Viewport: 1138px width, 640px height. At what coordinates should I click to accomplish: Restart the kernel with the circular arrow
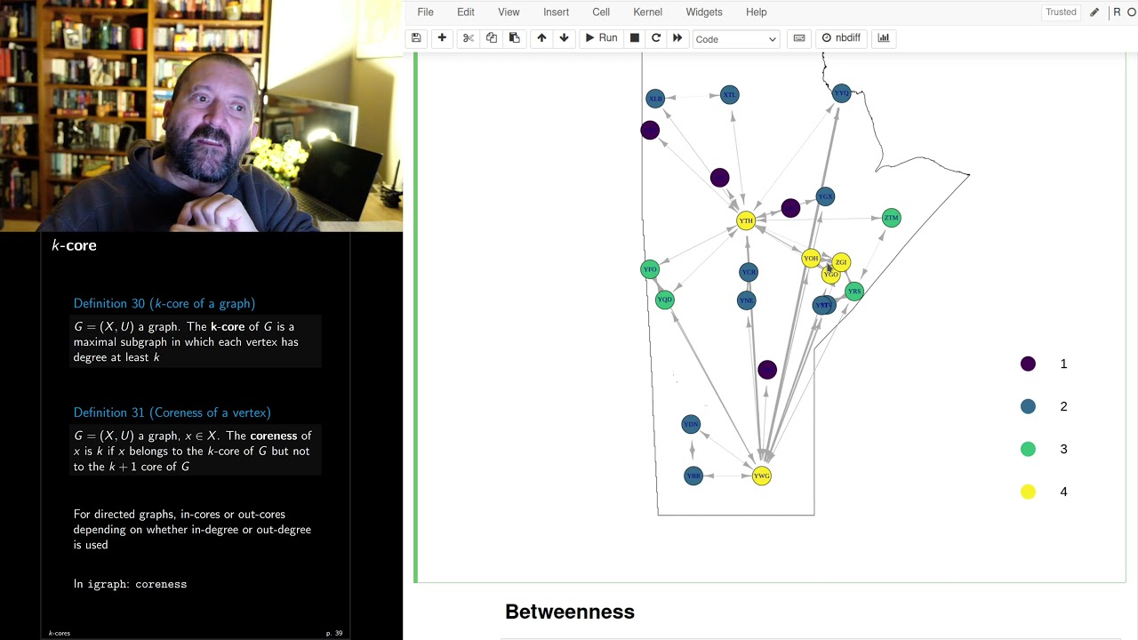click(656, 38)
